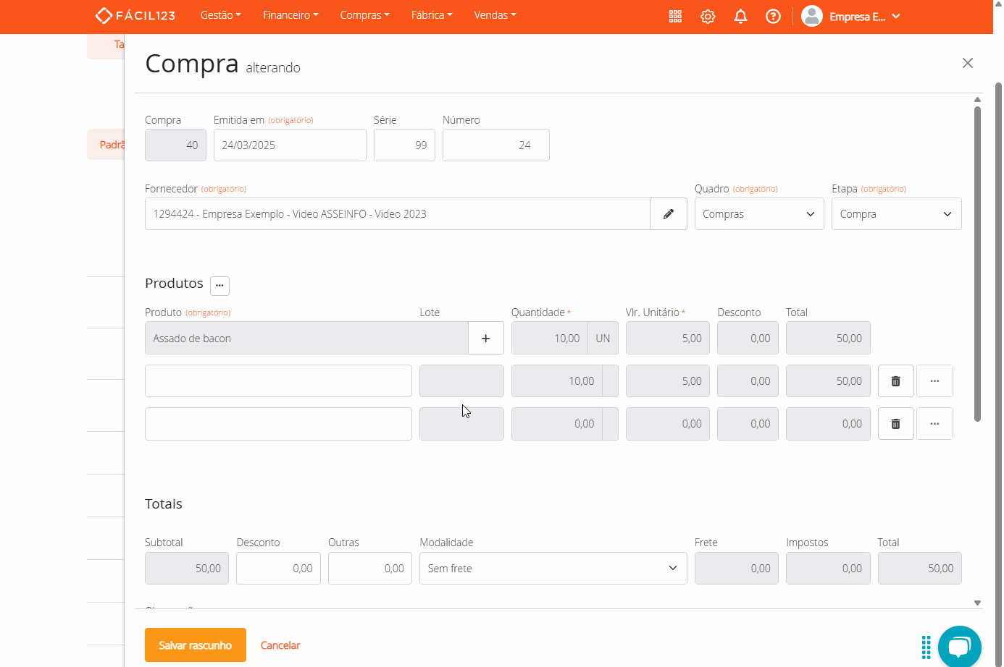Close the Compra dialog with the X
The image size is (1004, 667).
pos(967,64)
